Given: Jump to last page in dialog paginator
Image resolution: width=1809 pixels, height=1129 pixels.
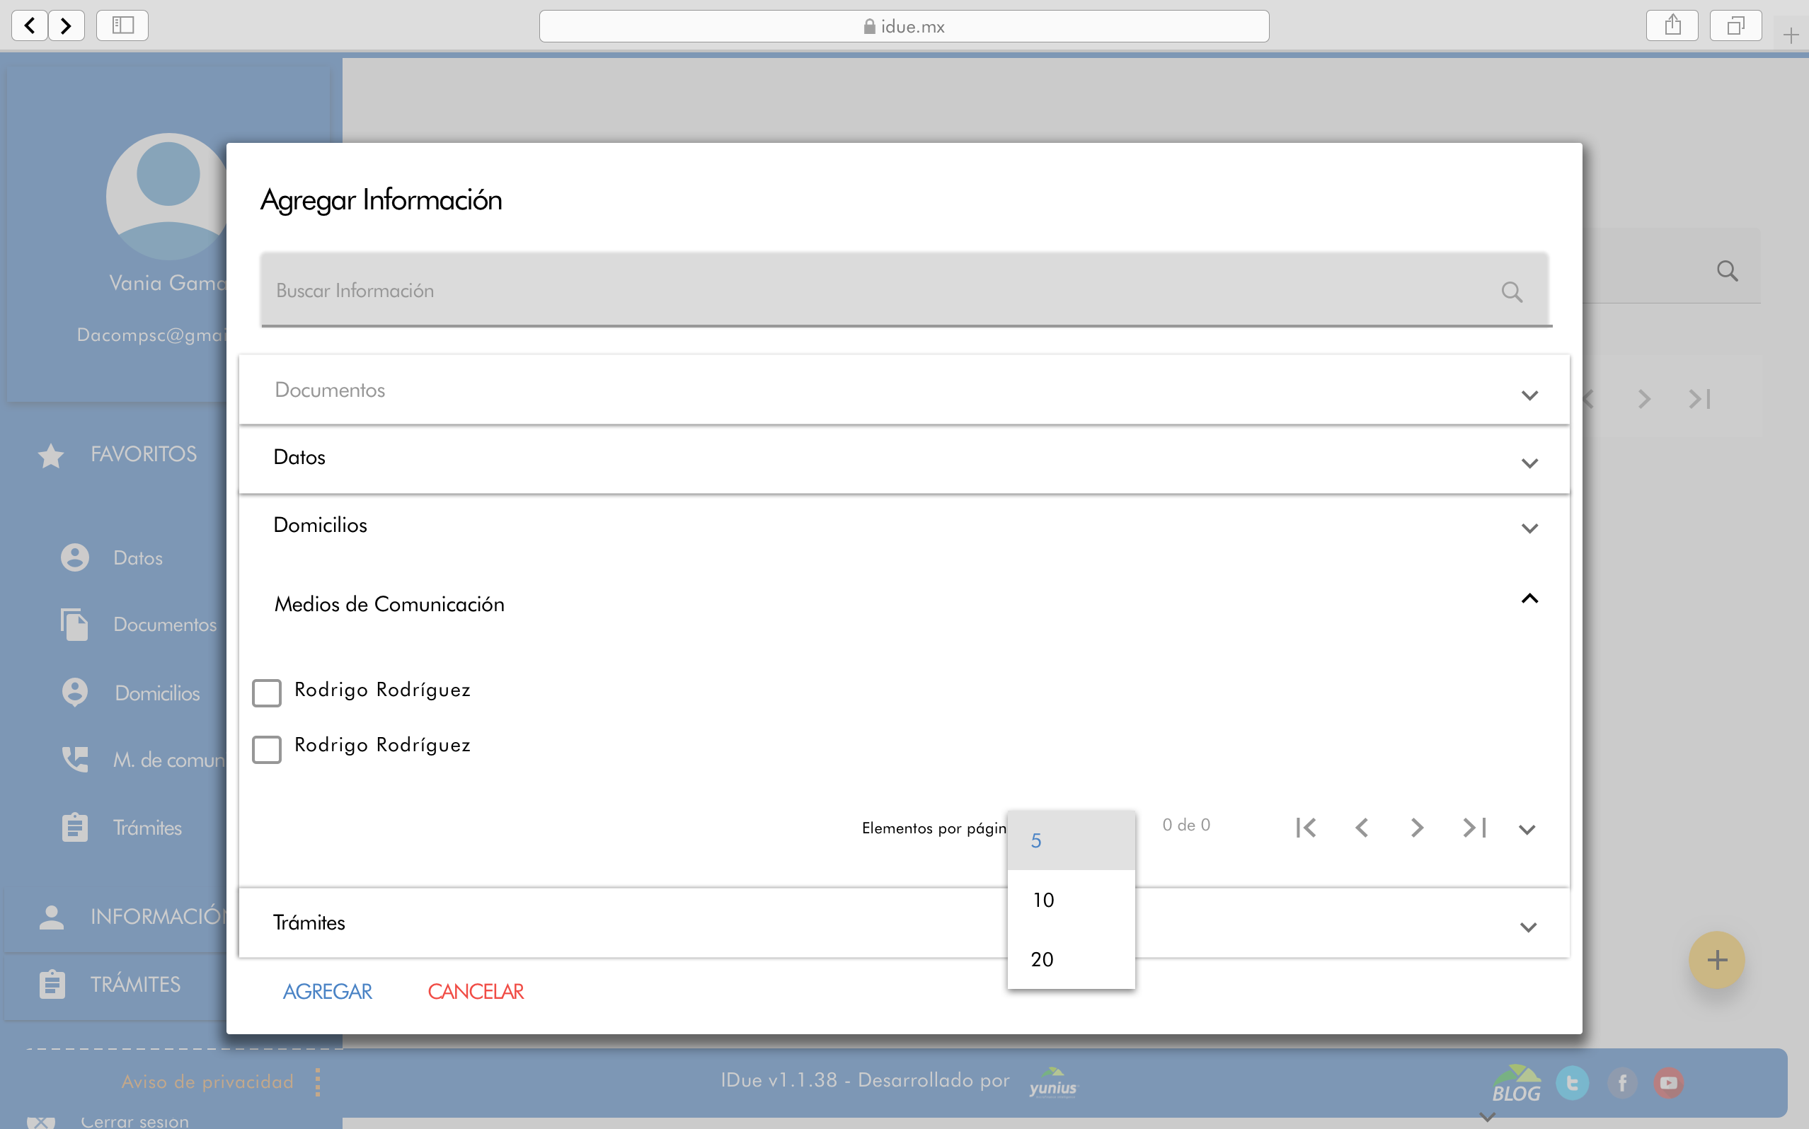Looking at the screenshot, I should [x=1474, y=828].
